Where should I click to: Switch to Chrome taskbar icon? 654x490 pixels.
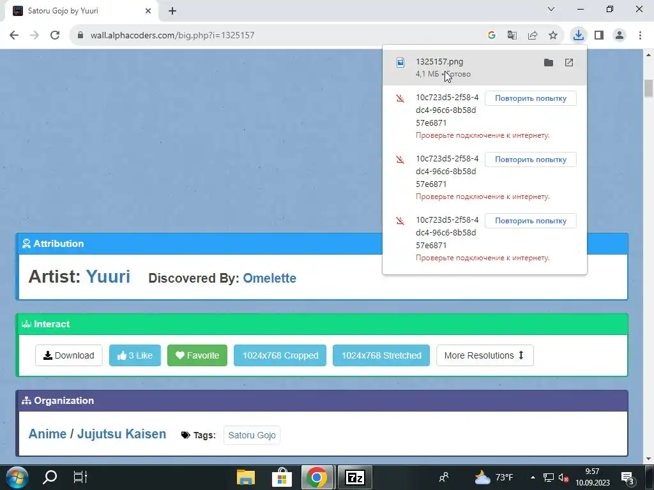317,477
